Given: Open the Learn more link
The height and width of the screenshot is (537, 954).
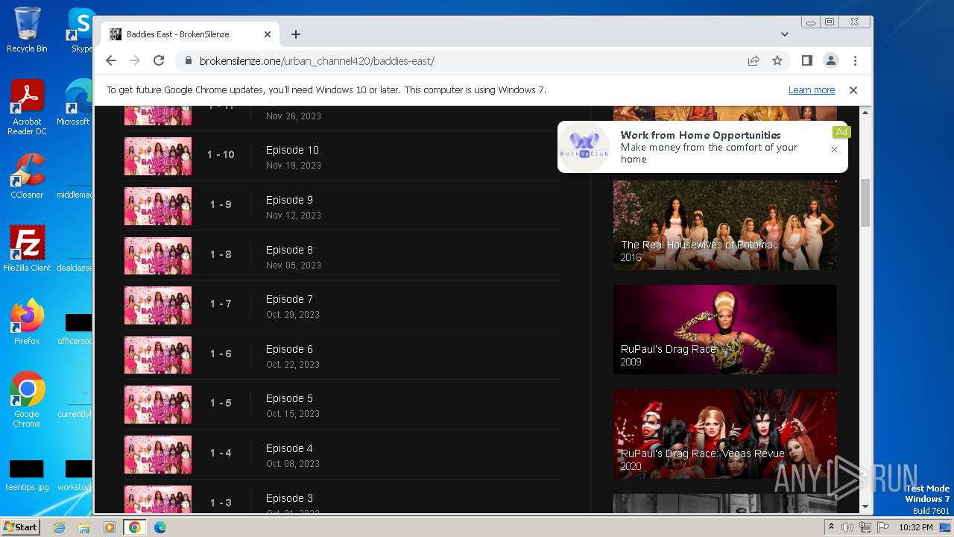Looking at the screenshot, I should 812,90.
